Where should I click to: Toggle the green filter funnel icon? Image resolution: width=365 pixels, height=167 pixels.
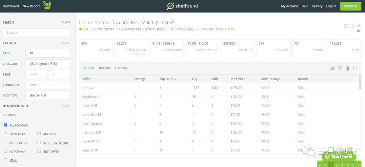click(x=340, y=68)
